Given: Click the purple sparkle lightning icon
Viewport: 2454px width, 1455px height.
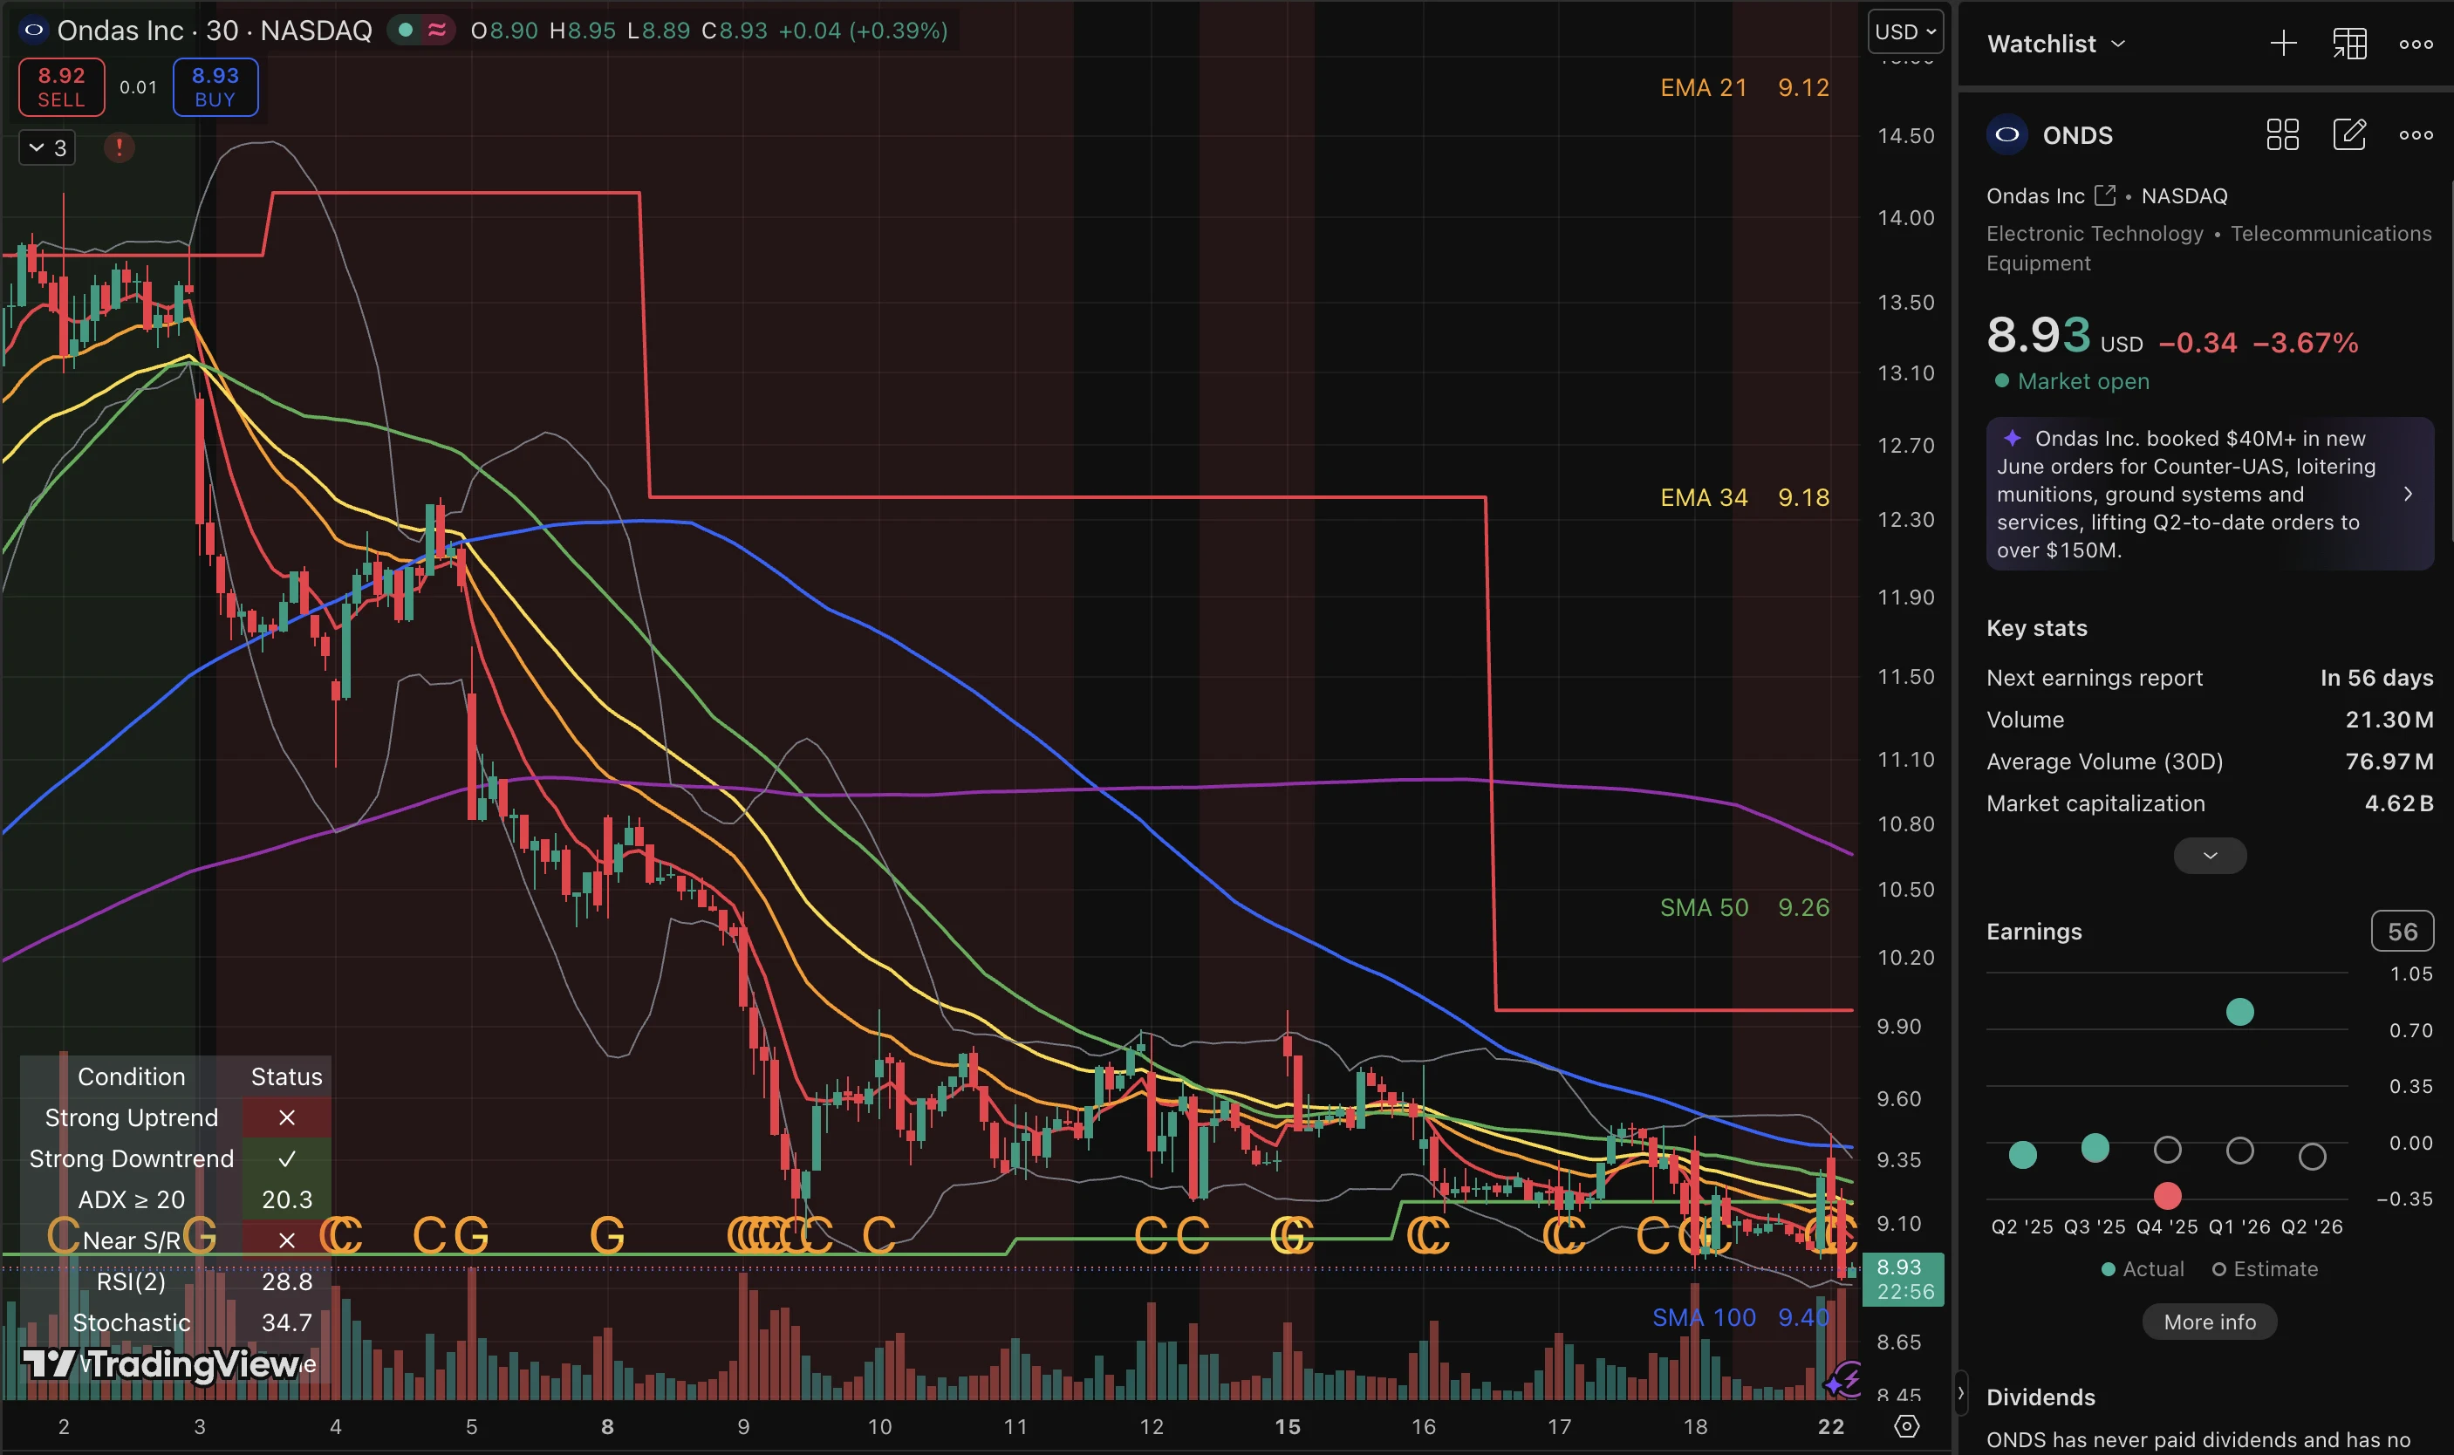Looking at the screenshot, I should point(1843,1379).
